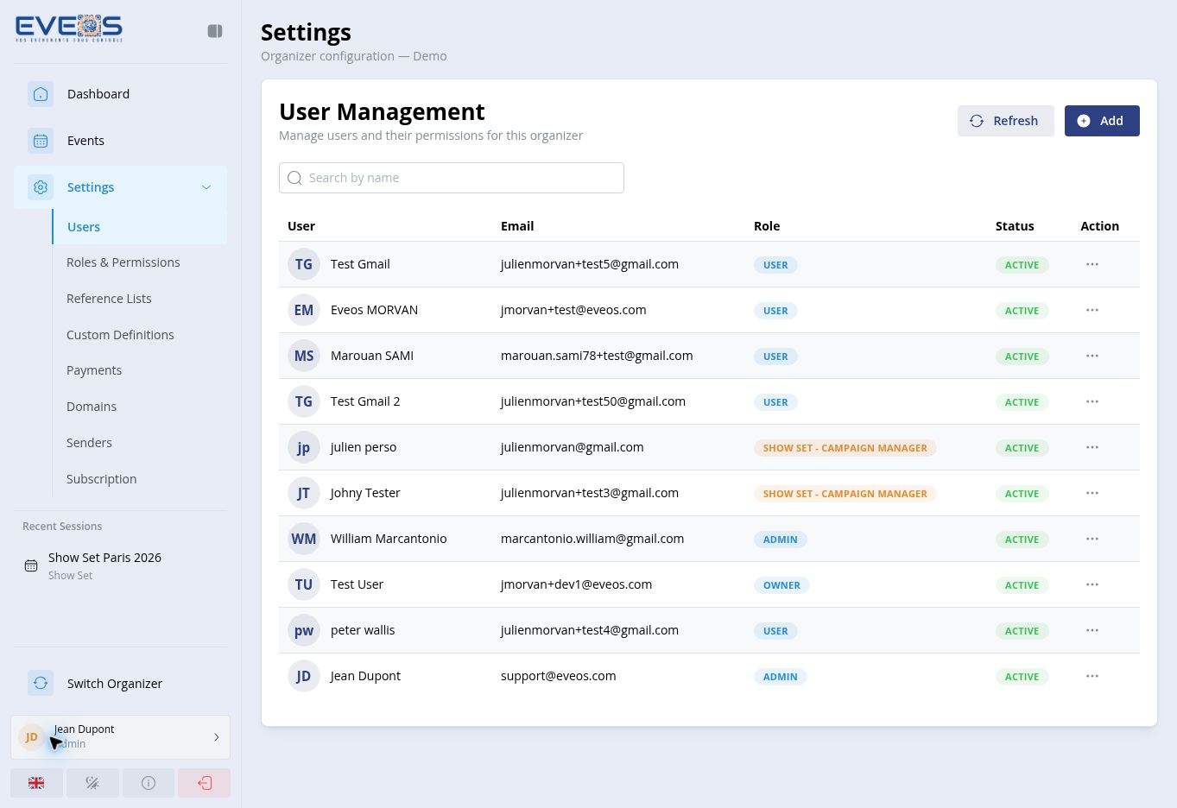Click the TG avatar for Test Gmail
The width and height of the screenshot is (1177, 808).
pyautogui.click(x=304, y=264)
